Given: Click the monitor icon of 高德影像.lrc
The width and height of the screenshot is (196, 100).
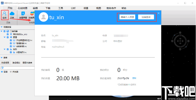Looking at the screenshot, I should pyautogui.click(x=14, y=43).
